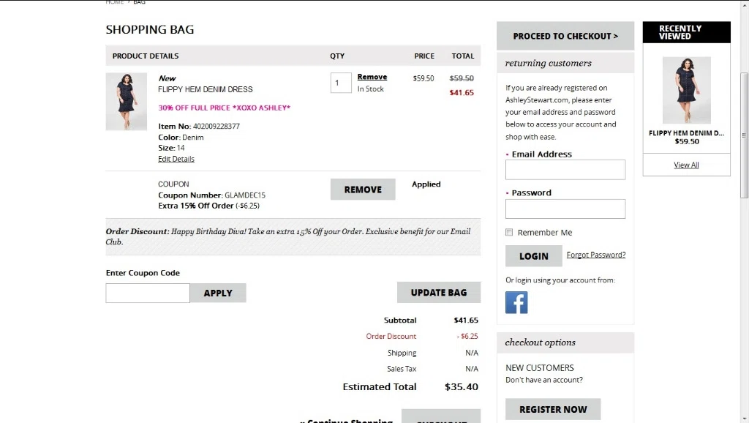Click the Password input field

tap(565, 209)
